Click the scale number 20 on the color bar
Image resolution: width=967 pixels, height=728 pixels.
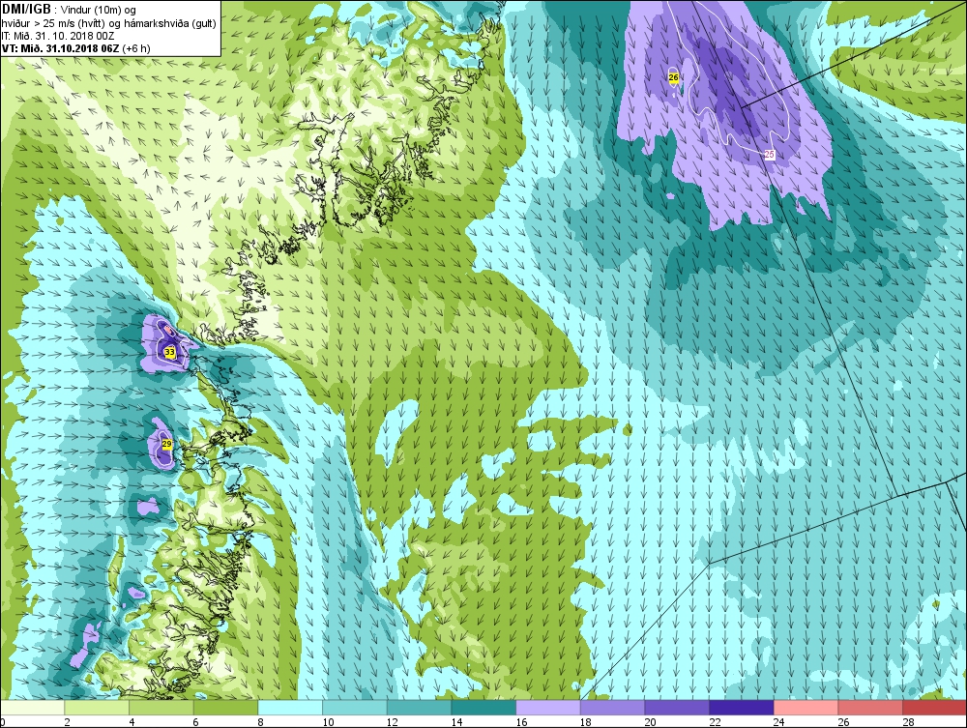651,722
